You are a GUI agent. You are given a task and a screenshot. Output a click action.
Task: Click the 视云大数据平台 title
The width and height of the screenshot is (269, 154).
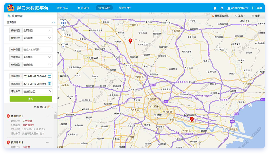[32, 8]
